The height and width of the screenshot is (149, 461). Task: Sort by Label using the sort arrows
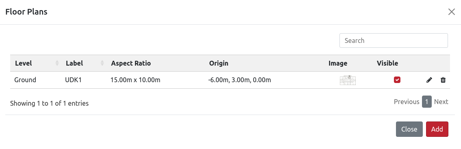pyautogui.click(x=102, y=63)
